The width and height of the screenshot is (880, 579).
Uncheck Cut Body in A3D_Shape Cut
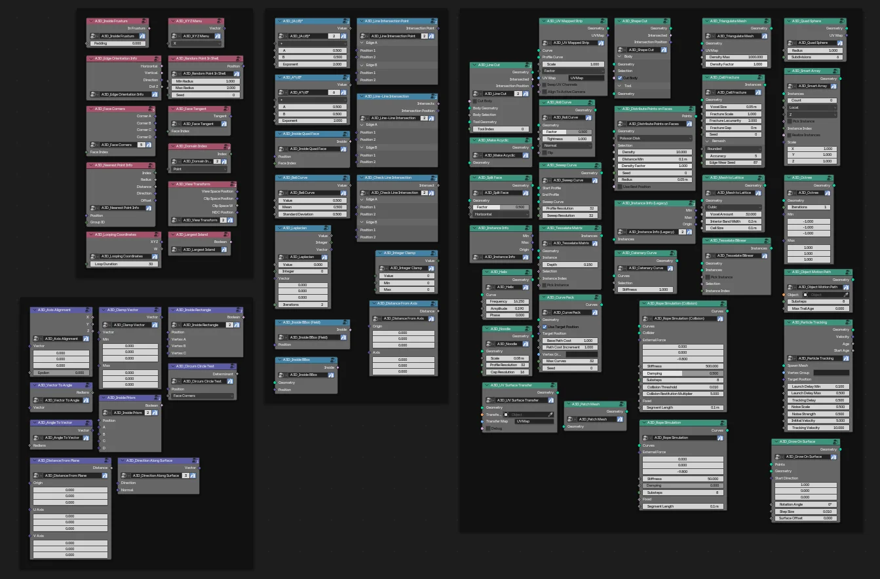[x=620, y=78]
